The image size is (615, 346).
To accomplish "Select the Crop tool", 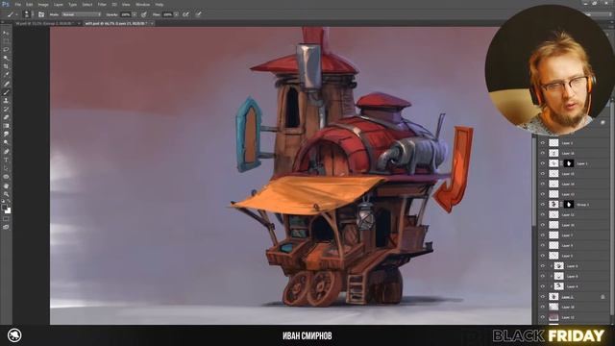I will (6, 66).
